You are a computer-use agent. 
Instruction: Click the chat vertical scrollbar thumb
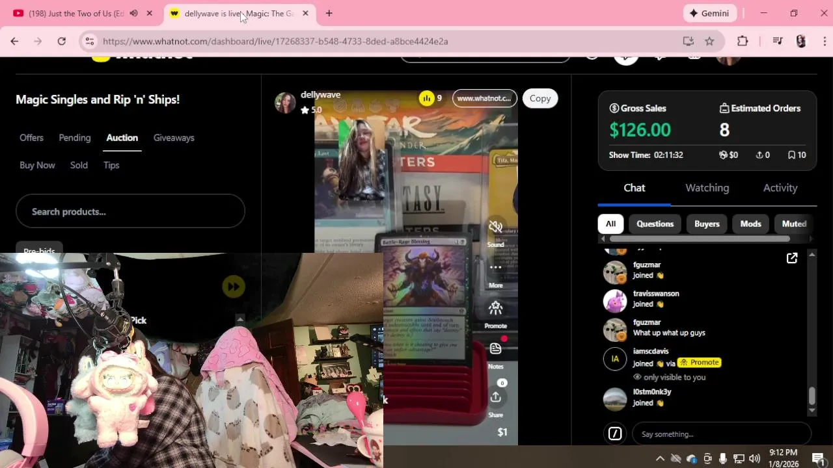pyautogui.click(x=812, y=395)
